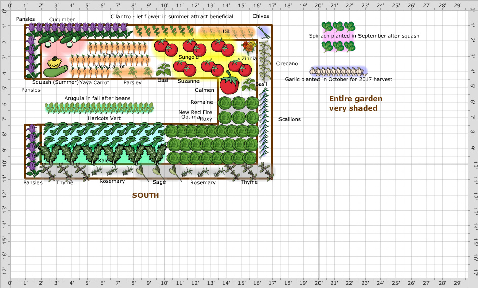Select the garlic row icon
Image resolution: width=478 pixels, height=288 pixels.
click(x=338, y=71)
